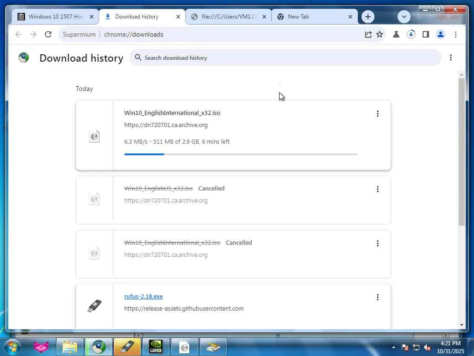Click the muted volume tray icon

[x=427, y=347]
